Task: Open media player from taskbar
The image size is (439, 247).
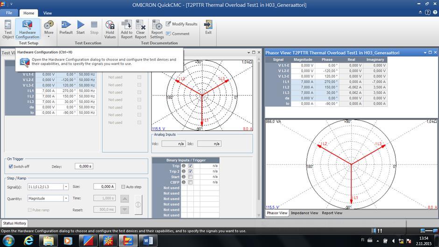Action: tap(68, 241)
